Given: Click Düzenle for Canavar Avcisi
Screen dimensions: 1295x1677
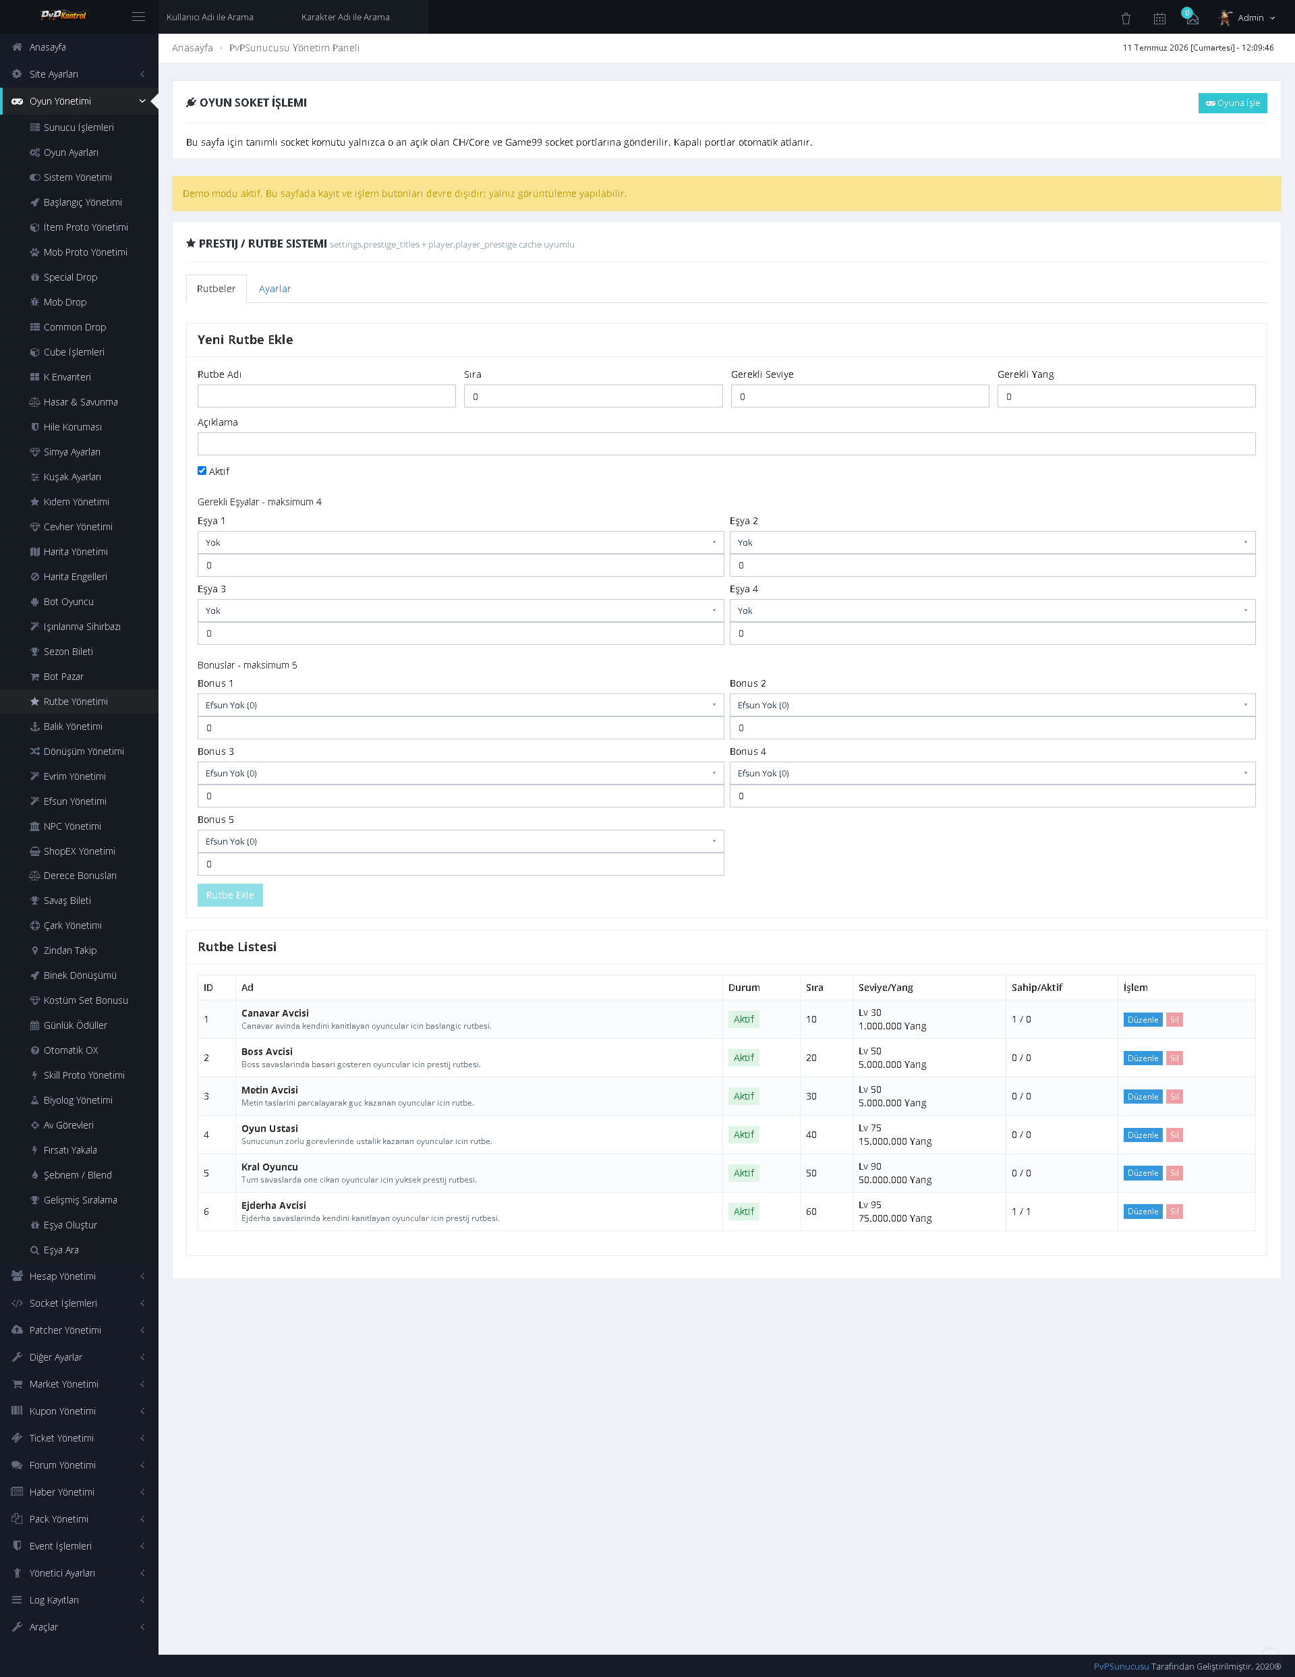Looking at the screenshot, I should point(1143,1019).
